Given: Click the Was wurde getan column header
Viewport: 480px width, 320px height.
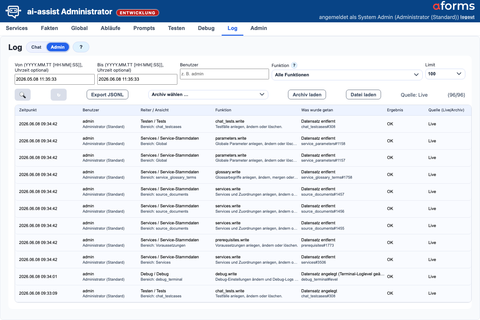Looking at the screenshot, I should coord(317,110).
